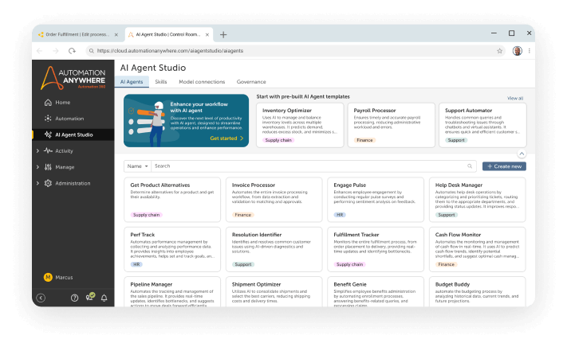567x347 pixels.
Task: Open the Name filter dropdown
Action: [137, 166]
